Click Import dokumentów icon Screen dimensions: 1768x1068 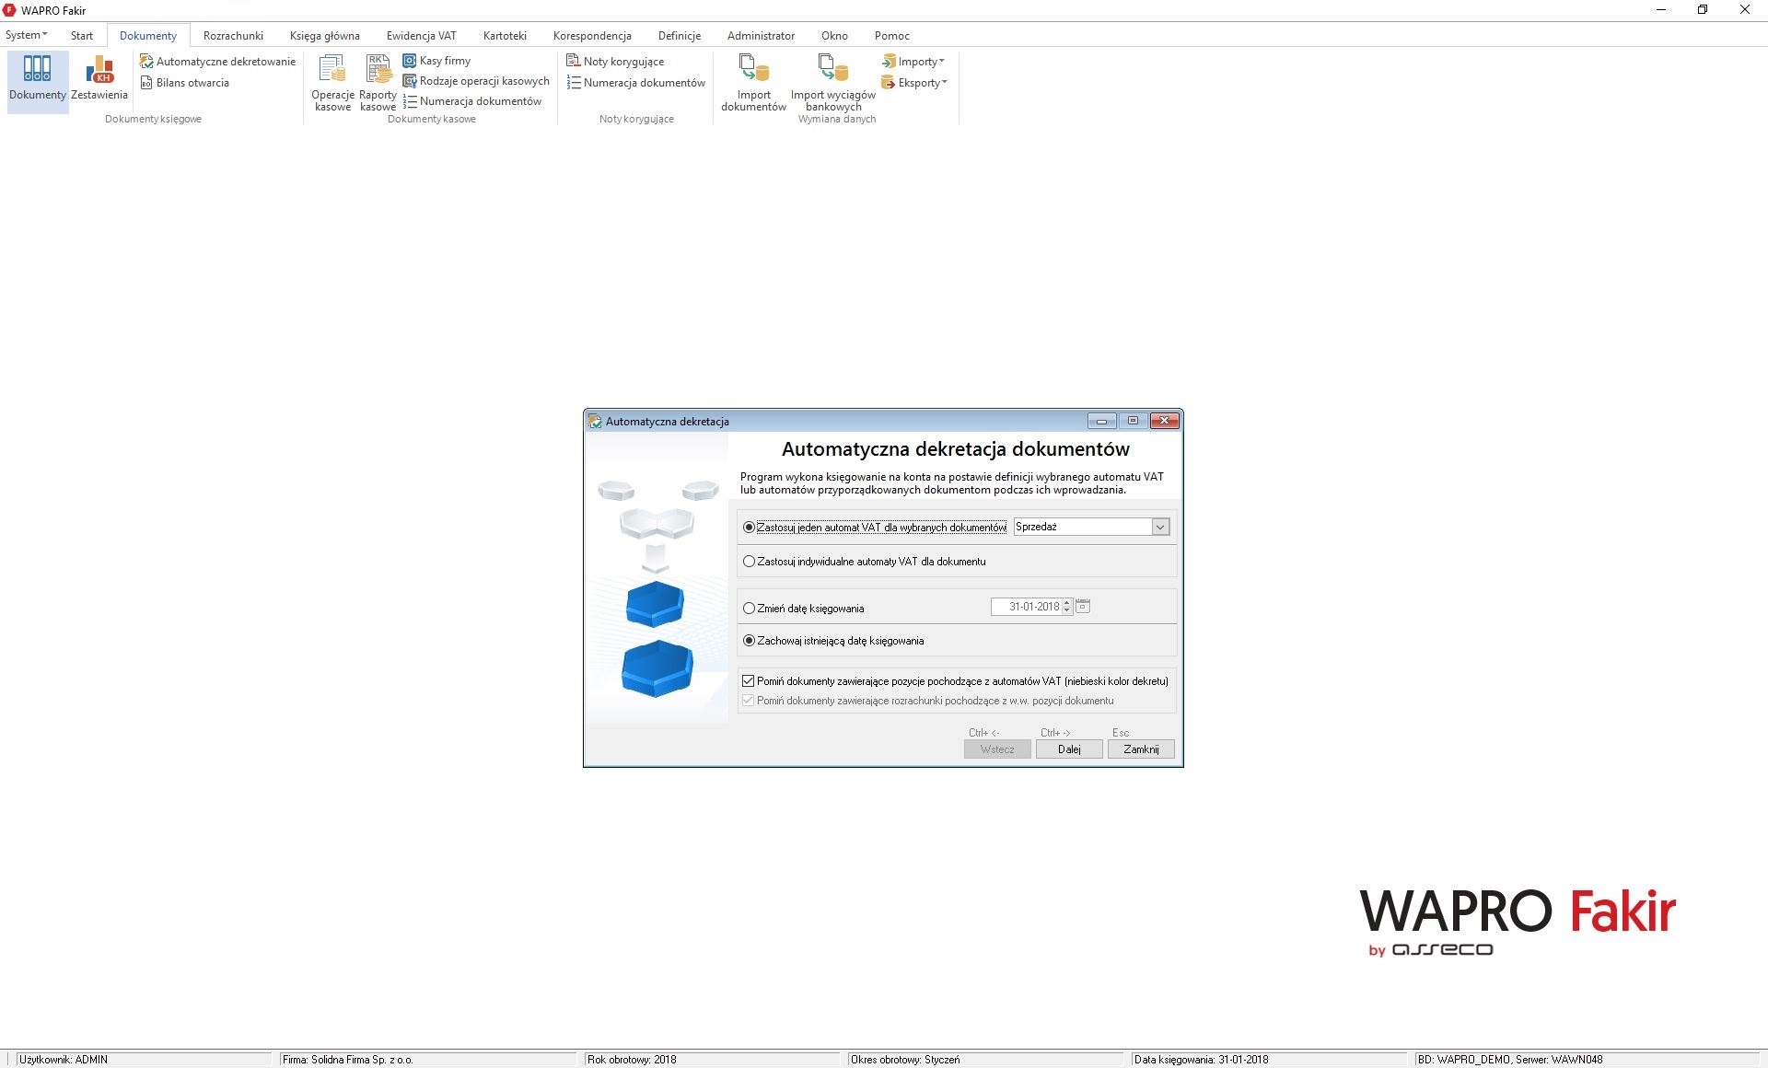[753, 83]
